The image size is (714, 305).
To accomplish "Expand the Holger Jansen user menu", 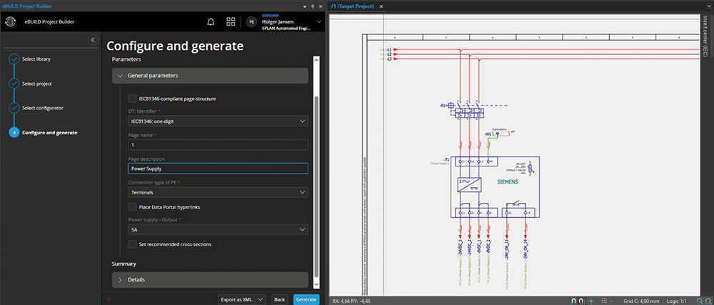I will click(318, 21).
